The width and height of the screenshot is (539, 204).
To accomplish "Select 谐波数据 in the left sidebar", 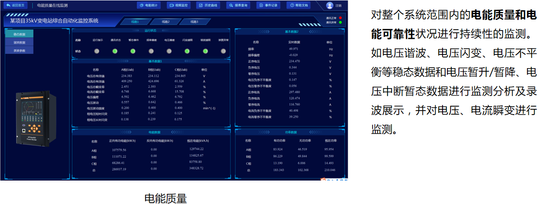I will [x=19, y=42].
